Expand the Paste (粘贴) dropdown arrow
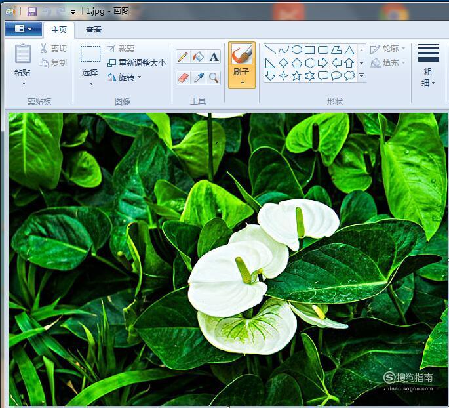 pos(24,84)
